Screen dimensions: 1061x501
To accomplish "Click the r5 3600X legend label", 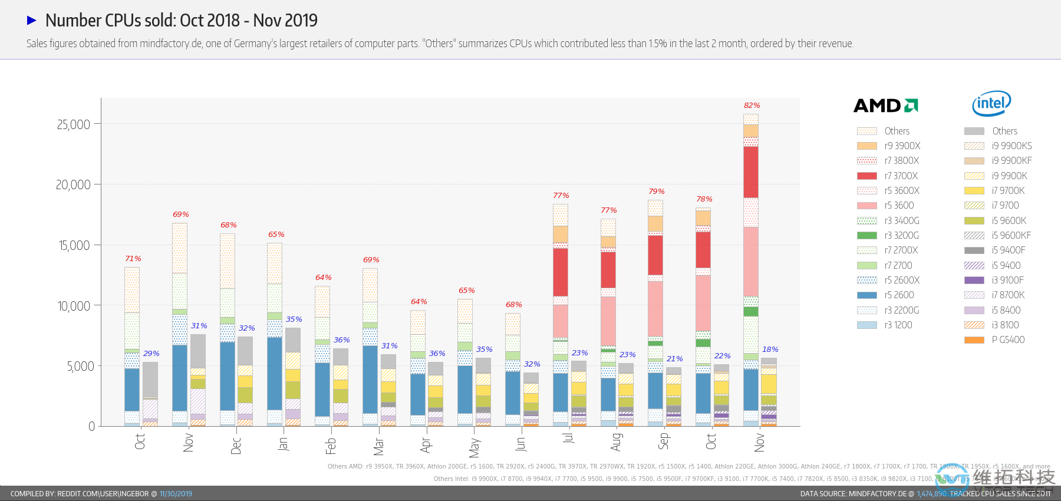I will (x=902, y=190).
